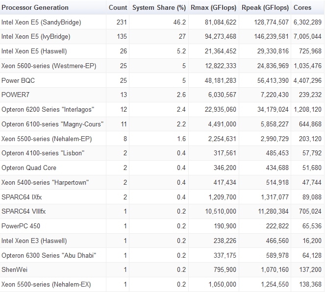Click the count value 135
325x292 pixels.
pos(122,37)
